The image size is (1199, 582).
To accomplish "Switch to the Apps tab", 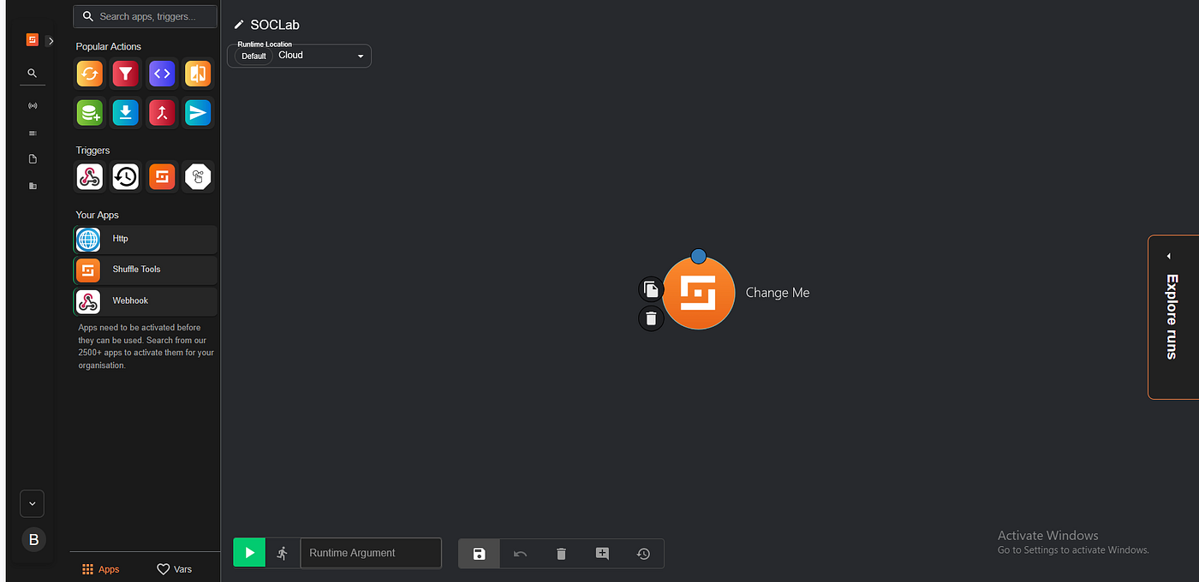I will tap(101, 569).
